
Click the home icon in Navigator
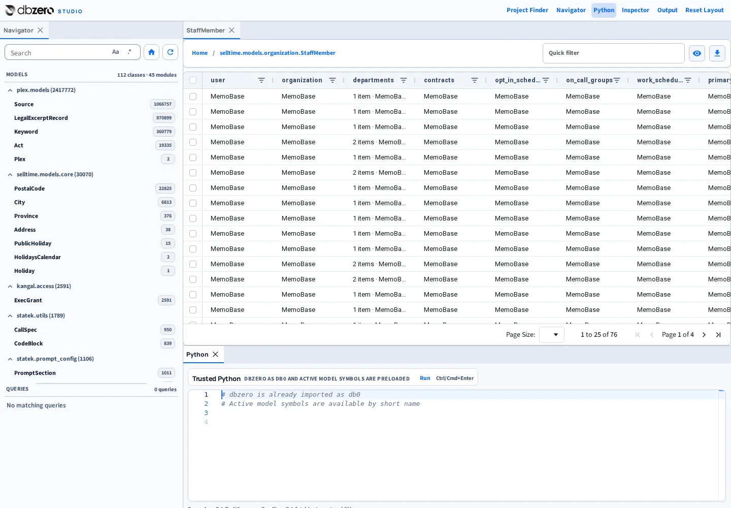click(151, 52)
